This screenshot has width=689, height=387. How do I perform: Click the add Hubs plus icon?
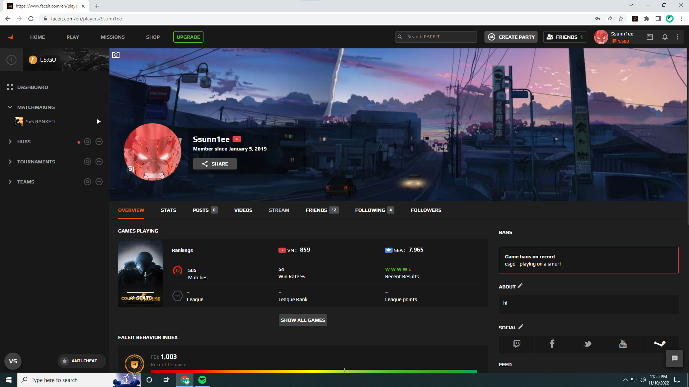[99, 142]
